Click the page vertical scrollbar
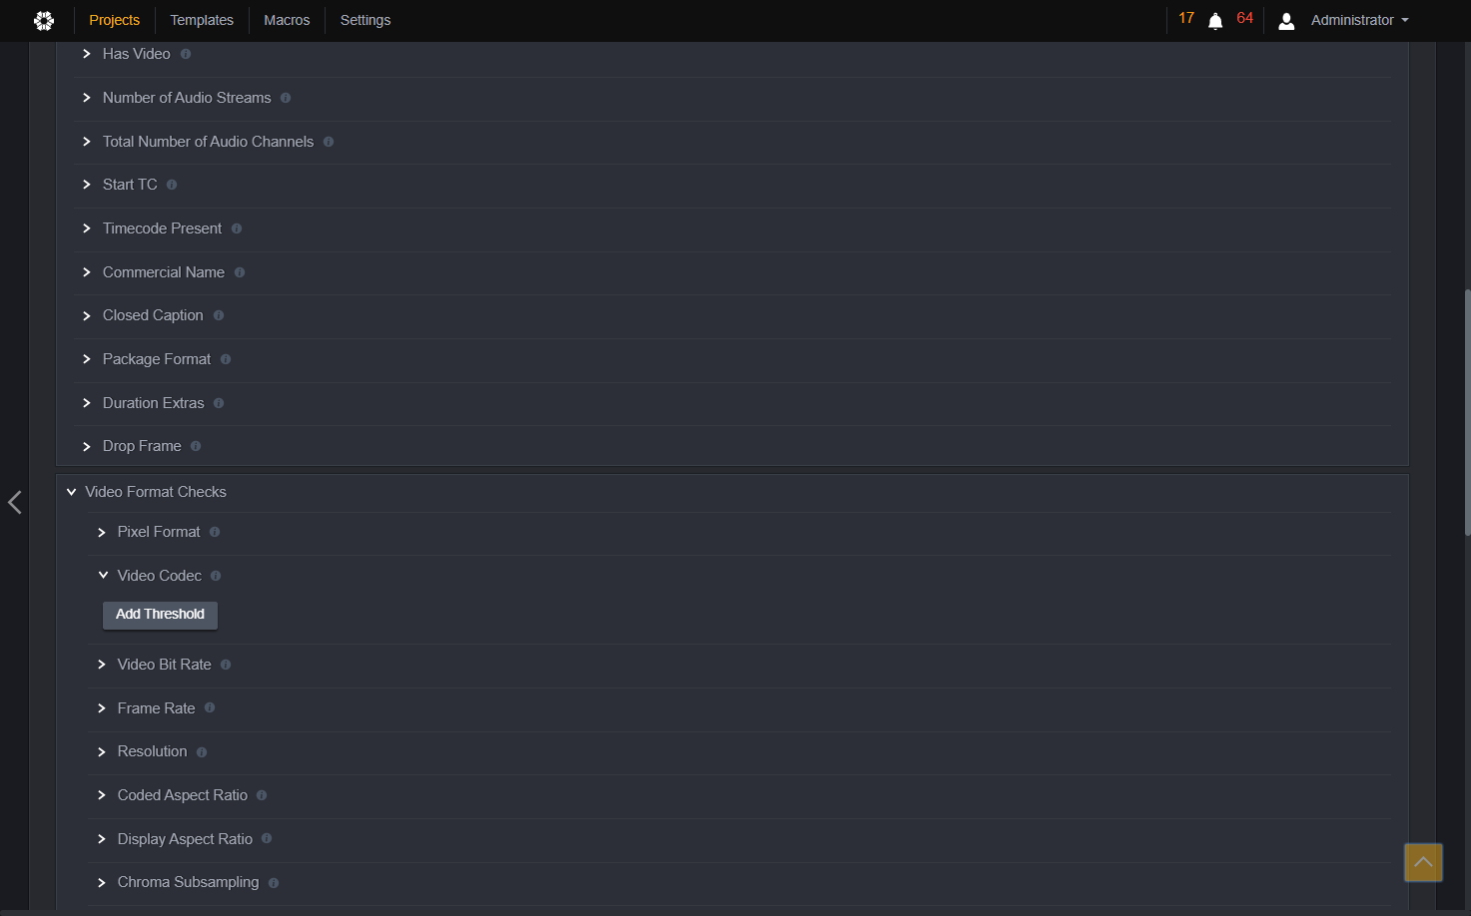This screenshot has height=916, width=1471. click(1466, 413)
